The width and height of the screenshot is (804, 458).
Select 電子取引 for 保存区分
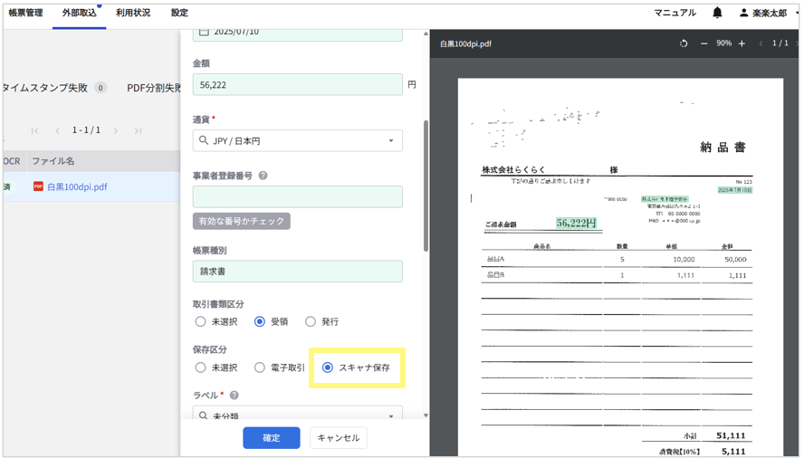coord(260,367)
